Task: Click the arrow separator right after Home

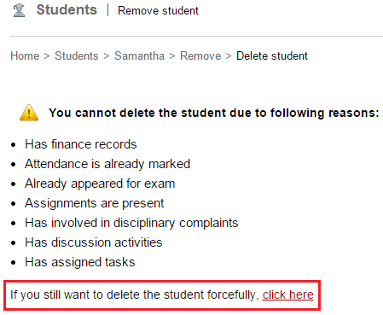Action: (47, 56)
